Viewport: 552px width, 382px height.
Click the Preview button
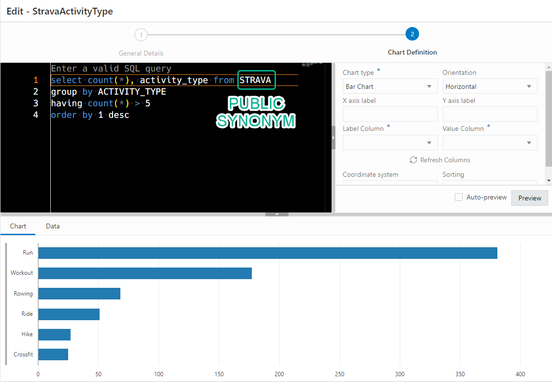529,198
